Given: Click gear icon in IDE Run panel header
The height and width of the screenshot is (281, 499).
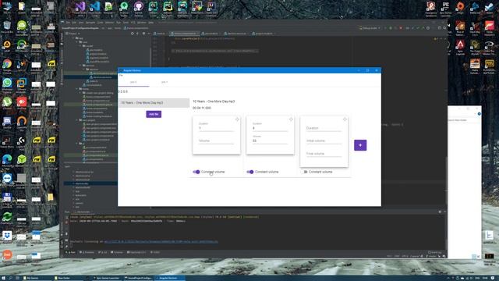Looking at the screenshot, I should (440, 212).
